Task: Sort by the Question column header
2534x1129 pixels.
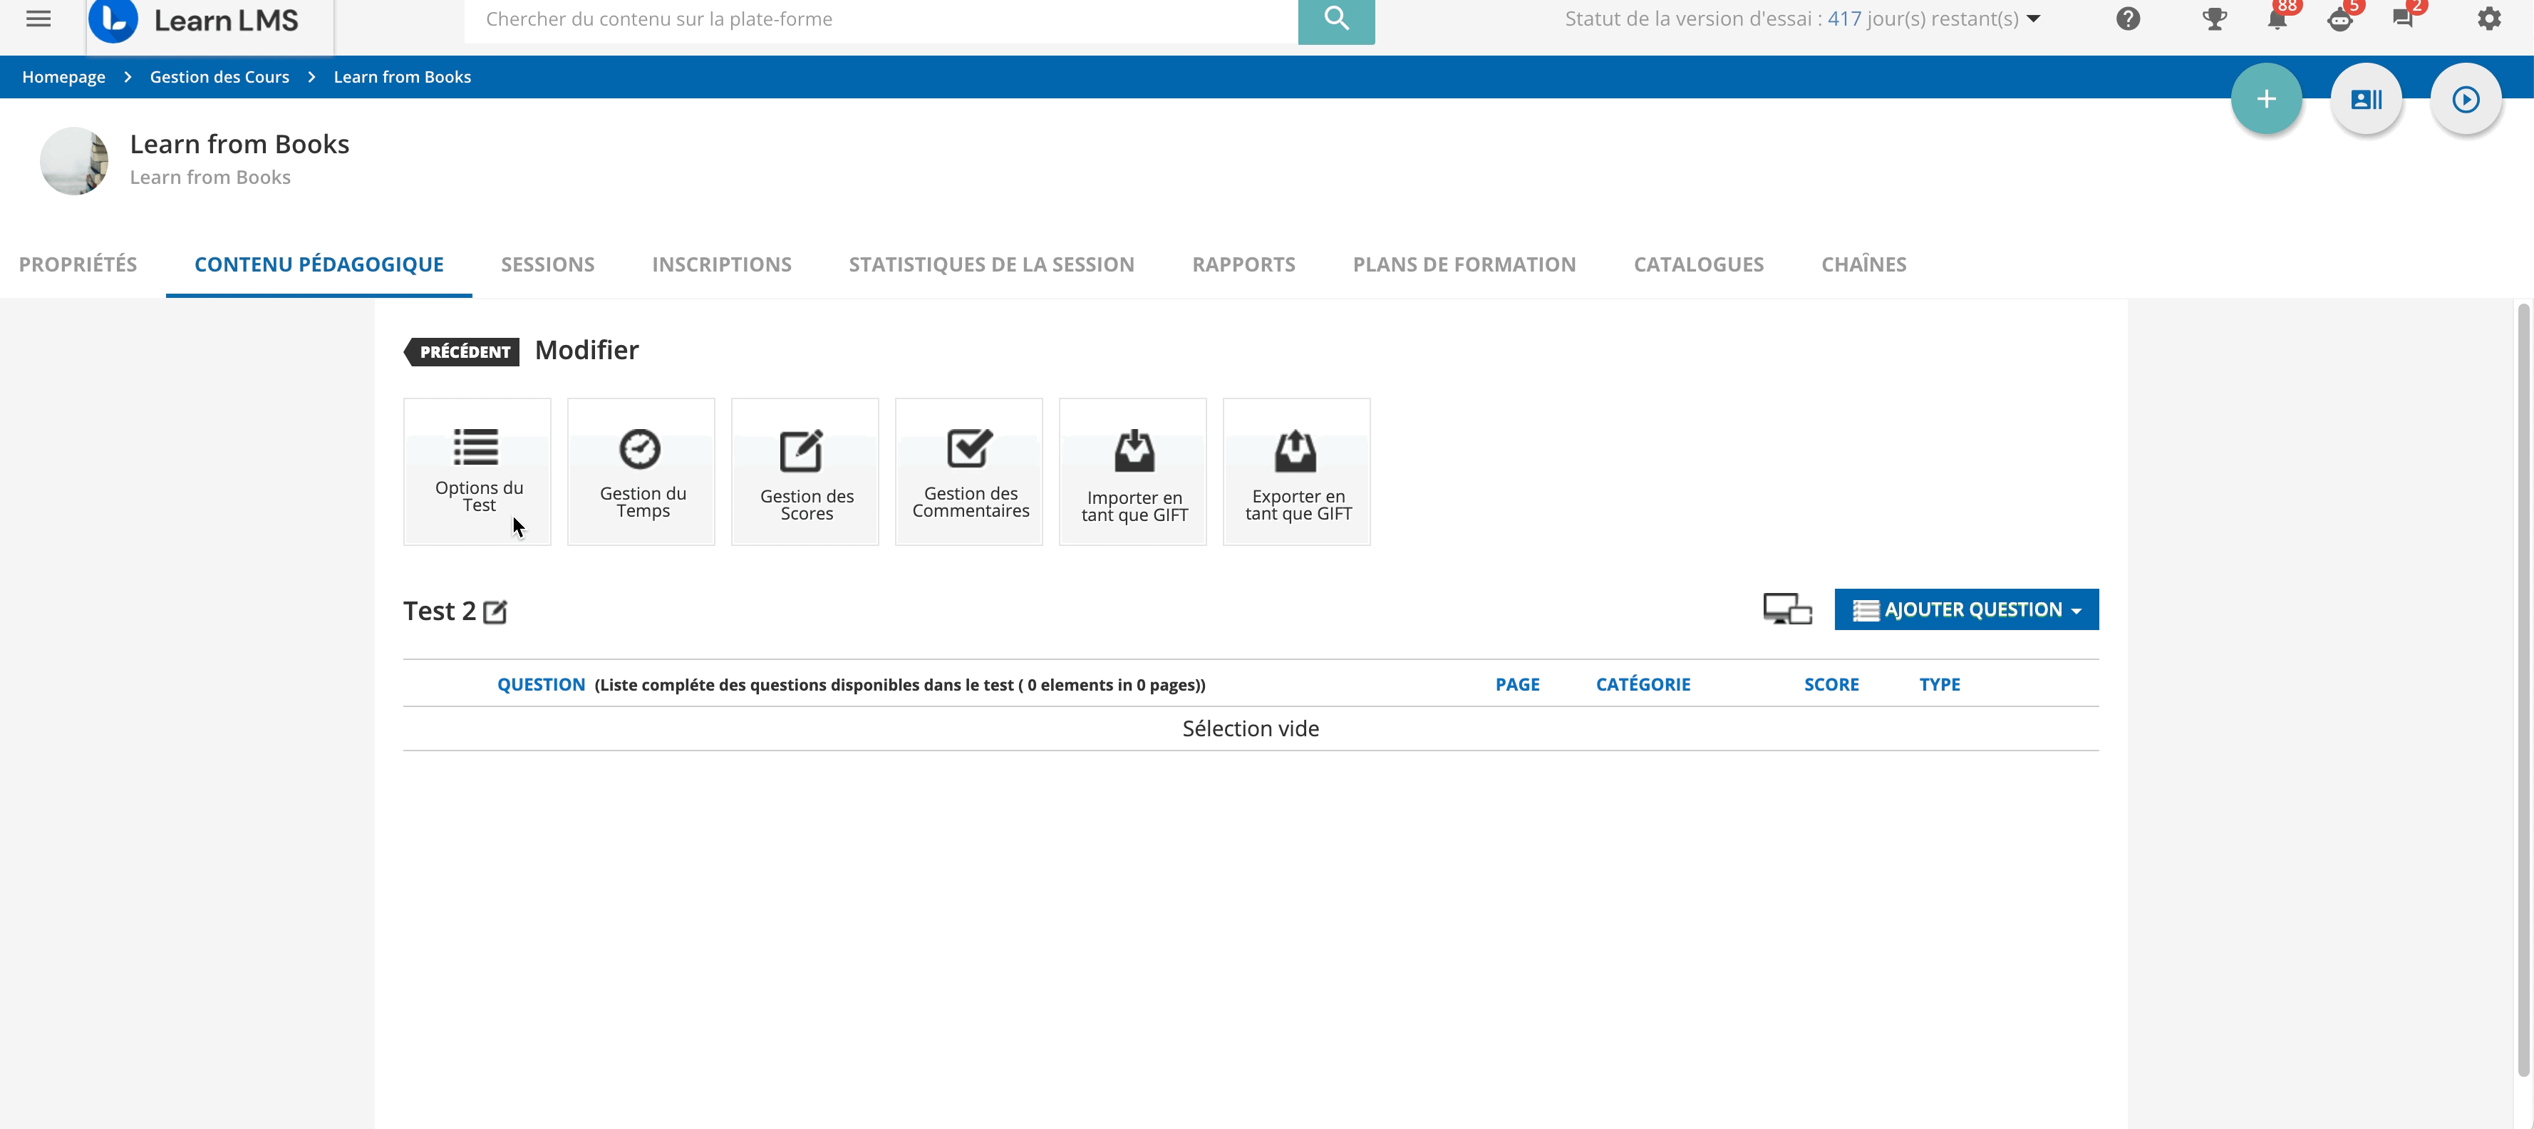Action: (x=541, y=684)
